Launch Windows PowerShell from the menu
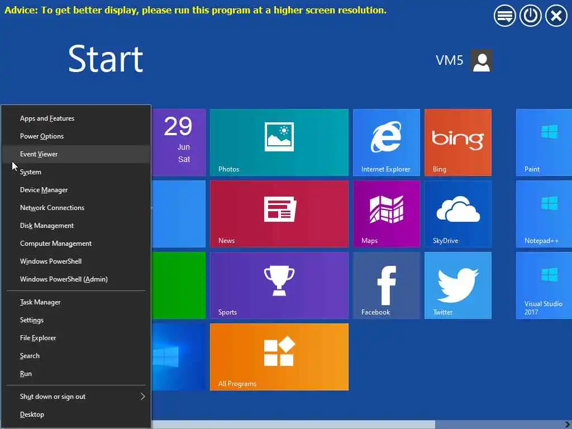This screenshot has height=429, width=572. click(76, 261)
